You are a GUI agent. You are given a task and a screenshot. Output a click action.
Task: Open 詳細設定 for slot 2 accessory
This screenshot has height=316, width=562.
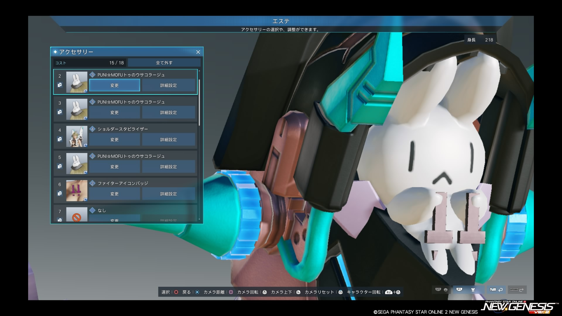[169, 85]
